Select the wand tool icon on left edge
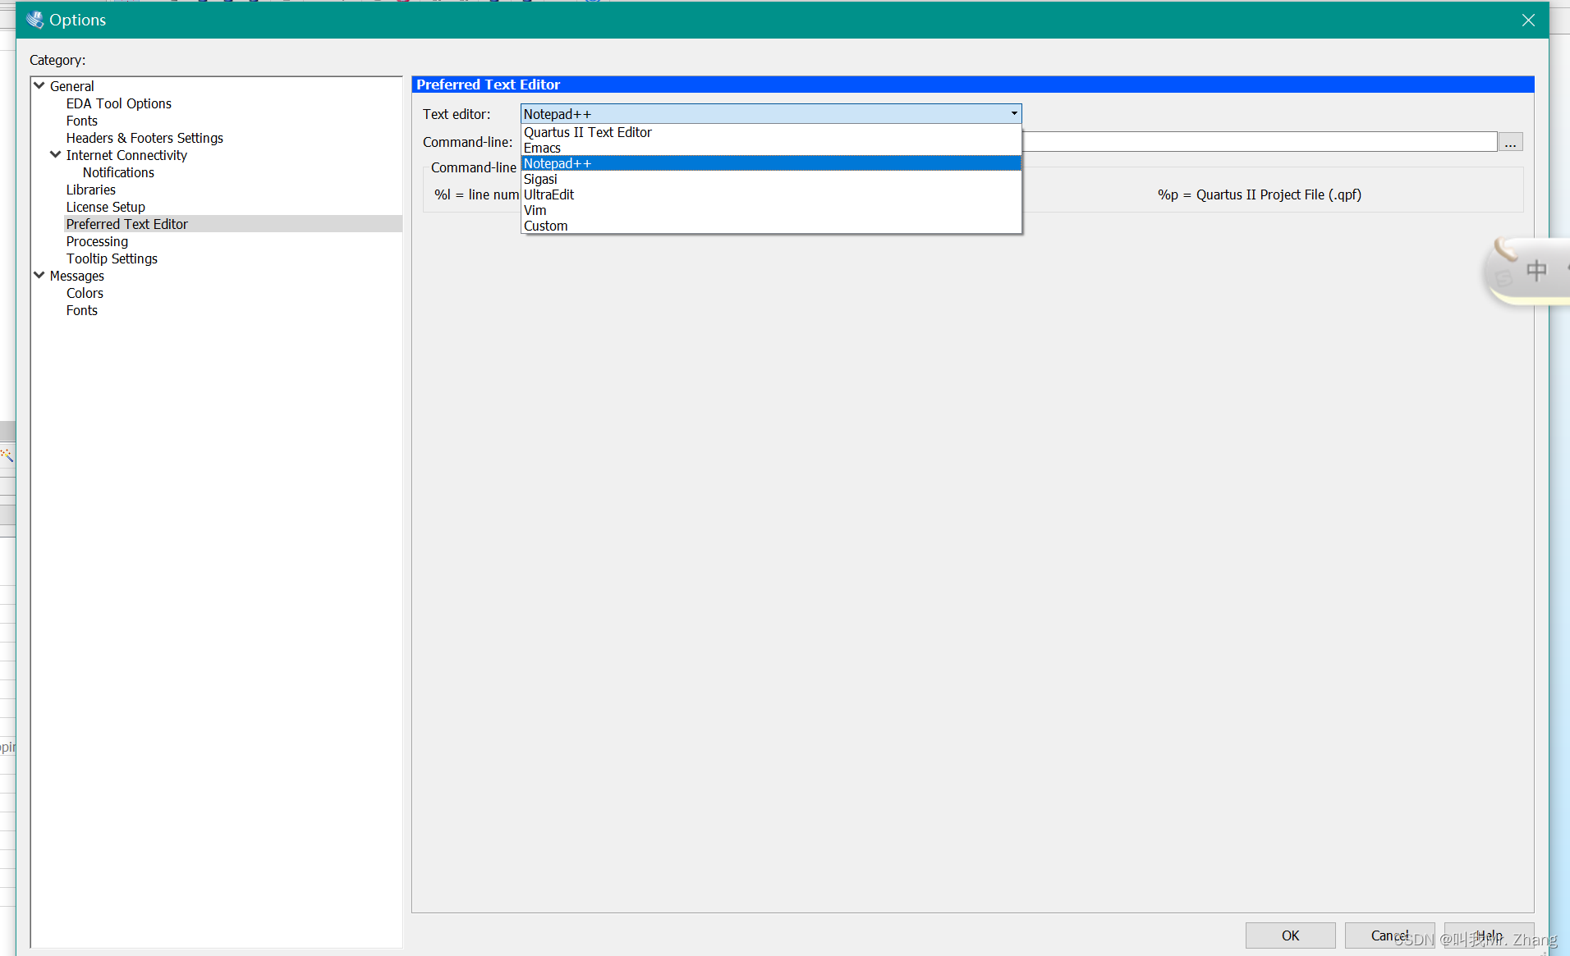The image size is (1570, 956). point(7,455)
